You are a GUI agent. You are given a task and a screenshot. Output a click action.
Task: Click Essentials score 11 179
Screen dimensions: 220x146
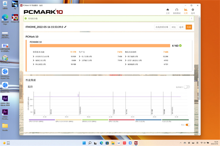click(73, 52)
